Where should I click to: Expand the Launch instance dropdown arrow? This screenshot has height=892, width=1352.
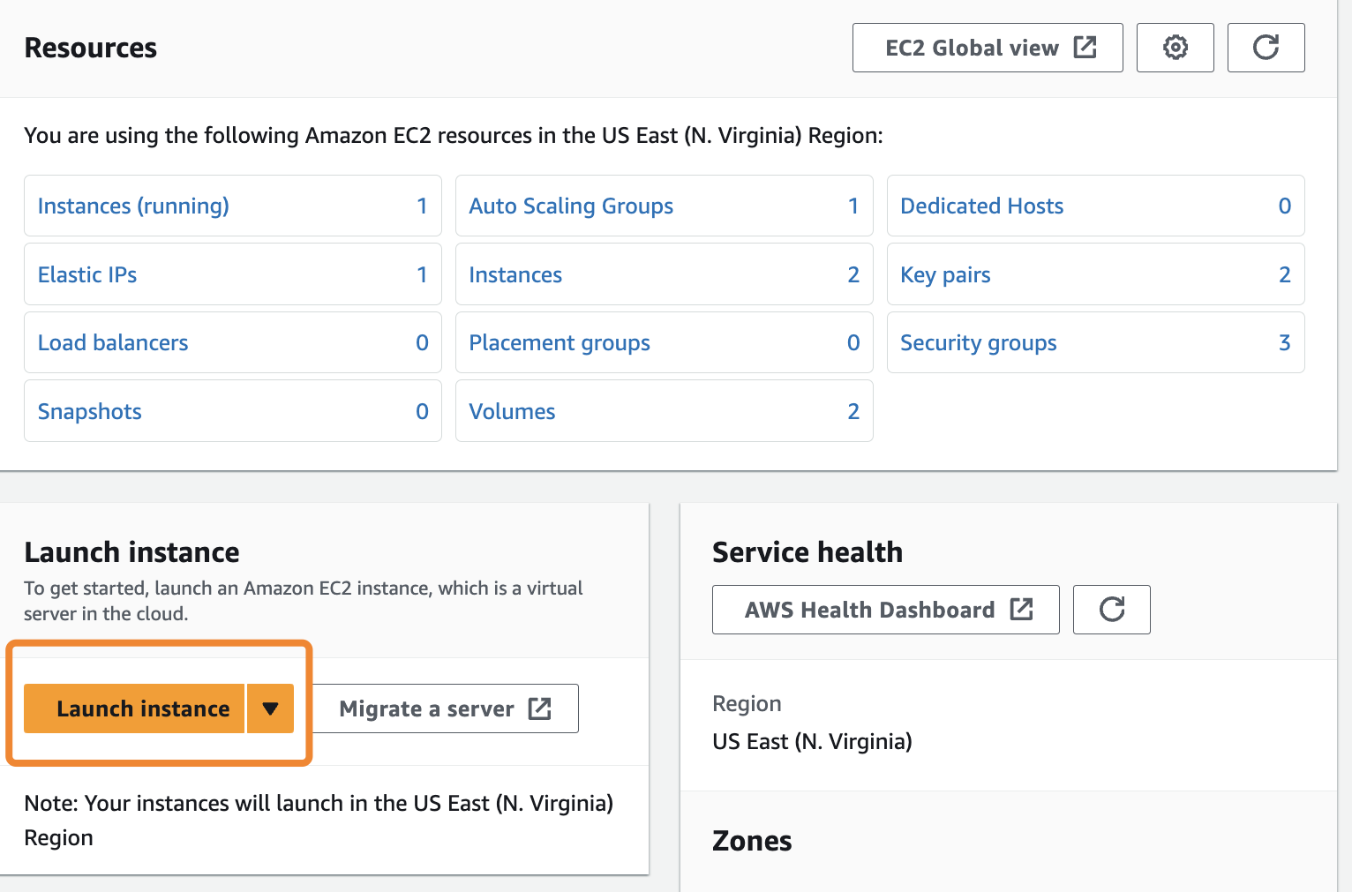[x=270, y=708]
